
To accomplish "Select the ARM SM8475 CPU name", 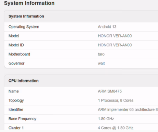I will (110, 91).
